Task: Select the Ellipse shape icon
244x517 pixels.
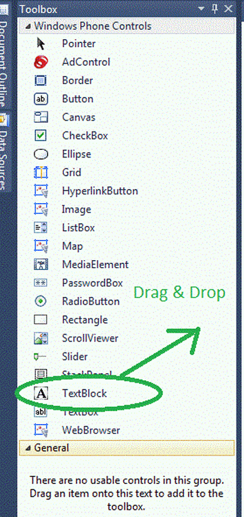Action: [41, 154]
